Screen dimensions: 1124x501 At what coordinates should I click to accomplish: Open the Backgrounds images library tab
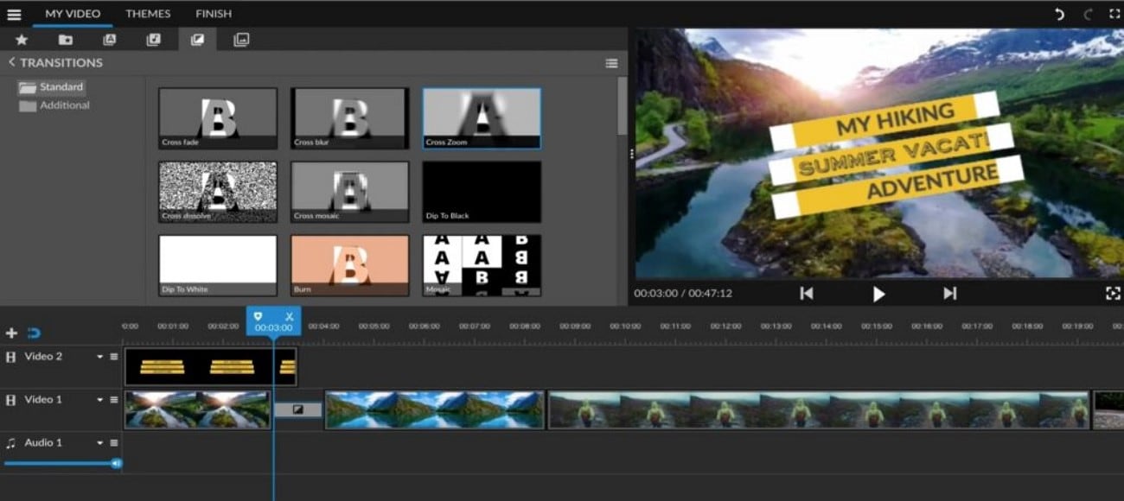click(241, 40)
